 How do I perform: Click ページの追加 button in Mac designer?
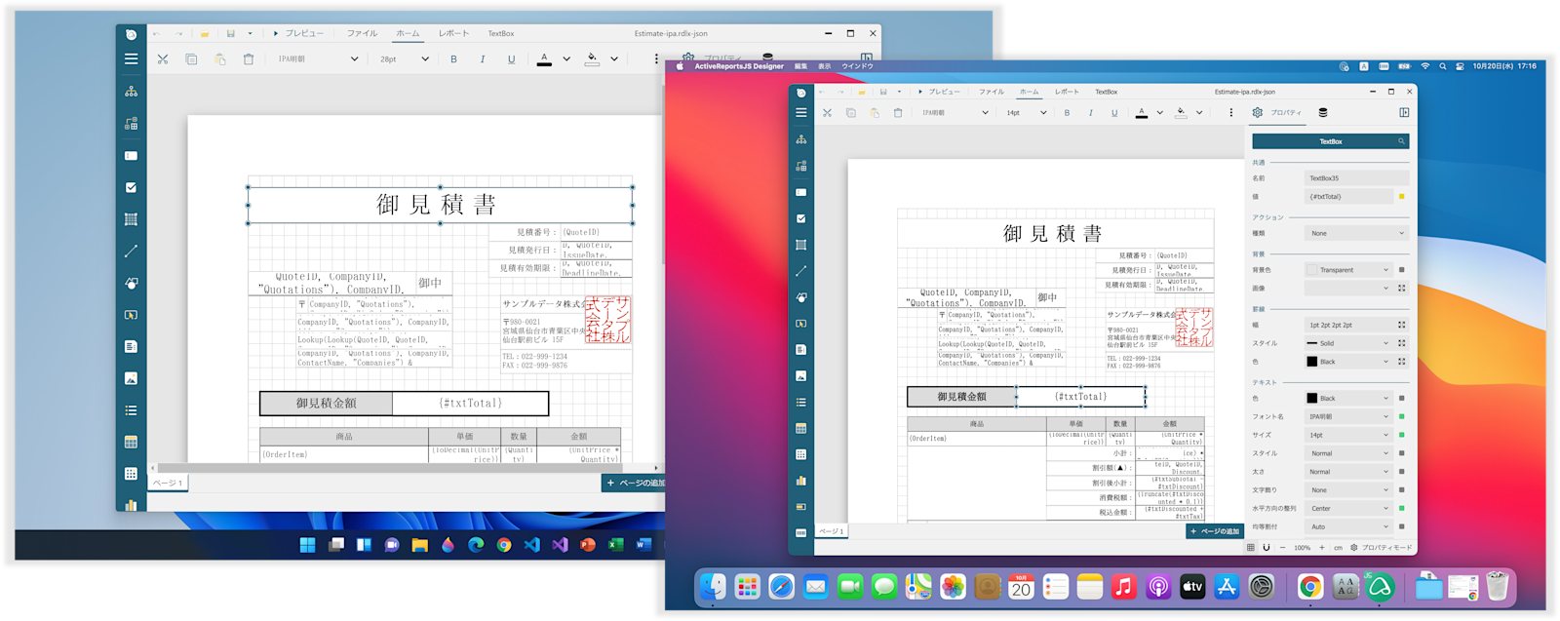point(1214,531)
